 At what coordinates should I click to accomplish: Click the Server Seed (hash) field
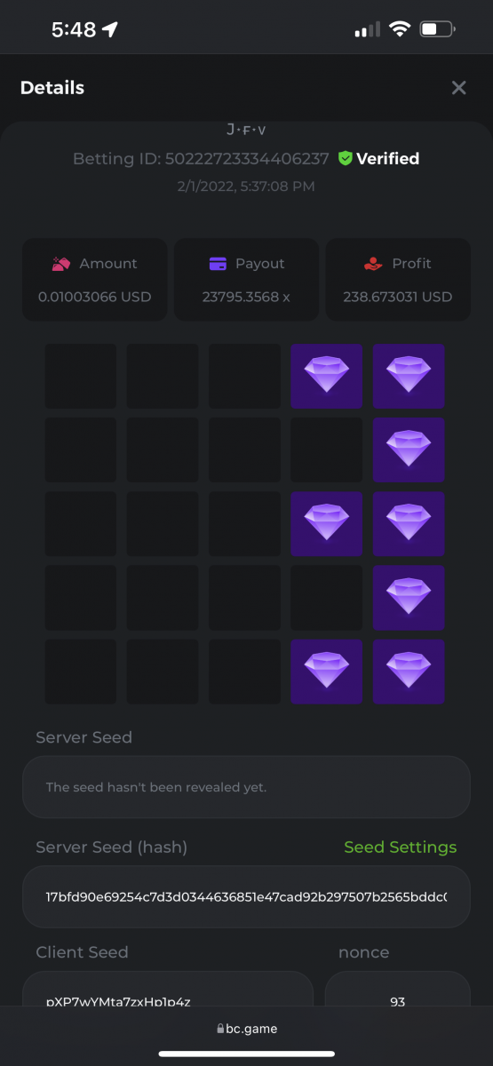tap(246, 896)
